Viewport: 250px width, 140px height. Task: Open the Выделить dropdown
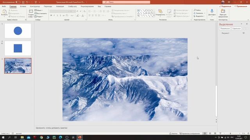(199, 16)
